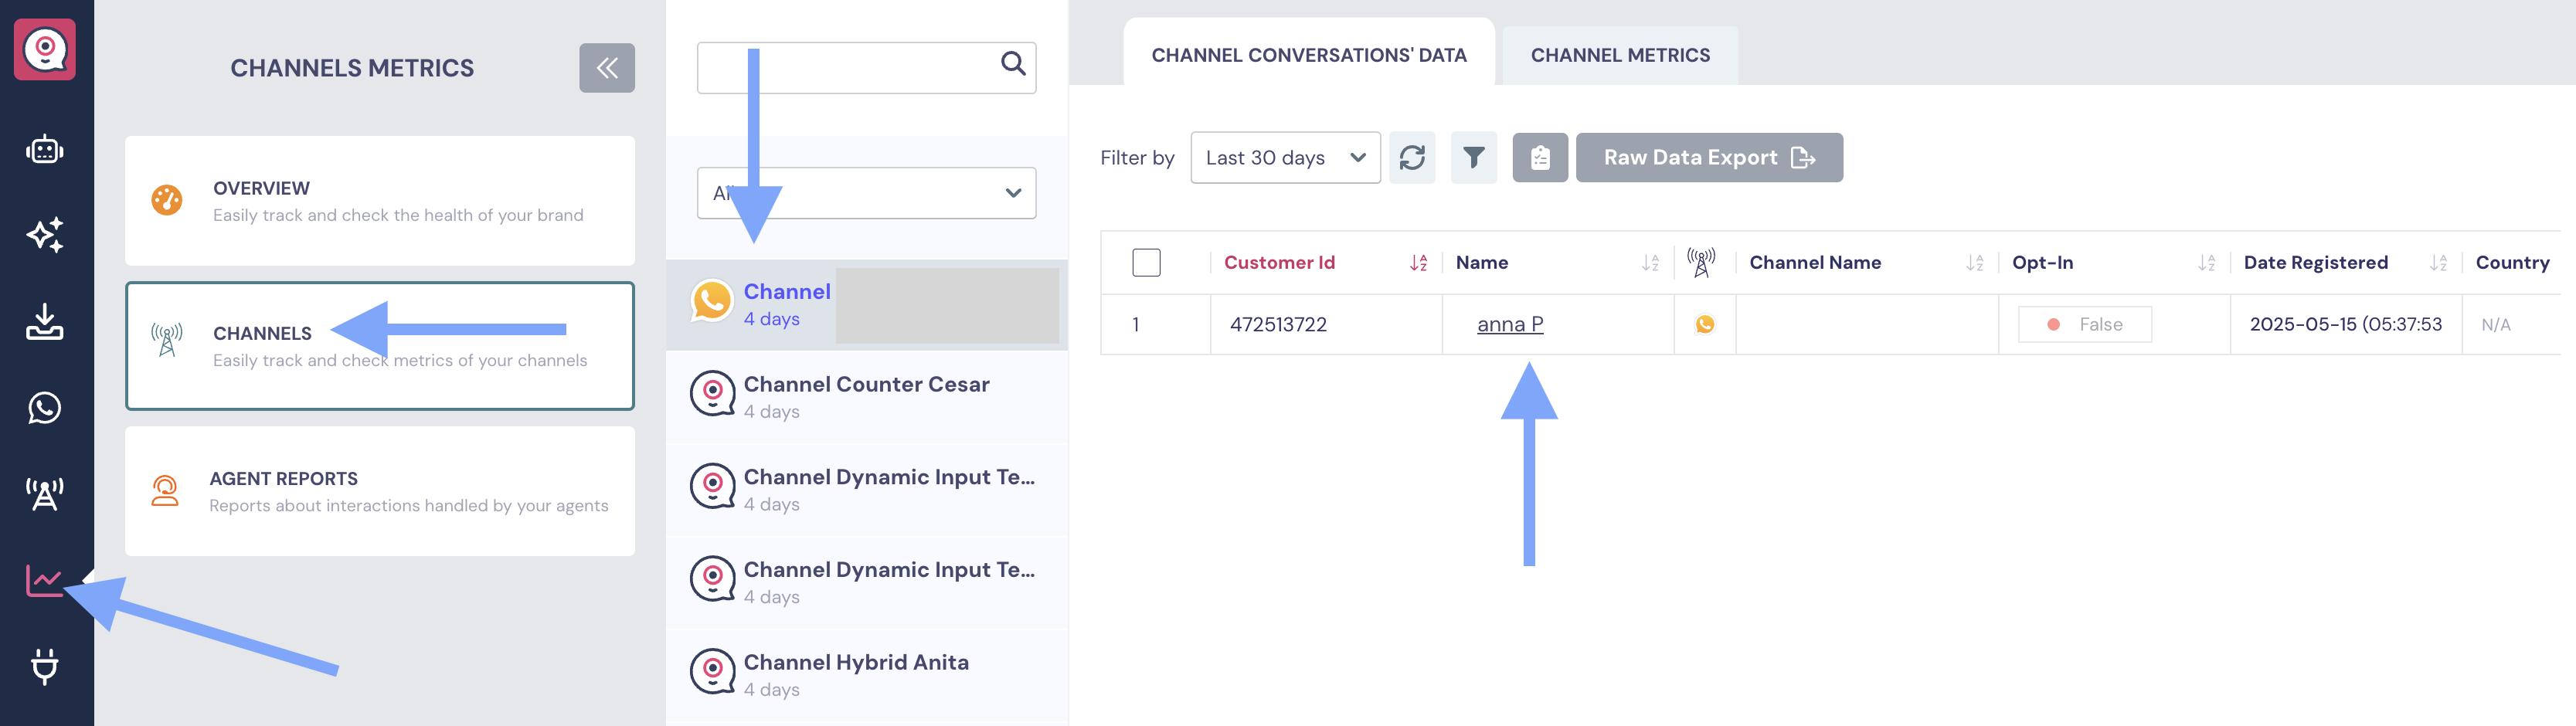Select the second Channel Dynamic Input Te... item
This screenshot has width=2576, height=726.
pyautogui.click(x=867, y=583)
